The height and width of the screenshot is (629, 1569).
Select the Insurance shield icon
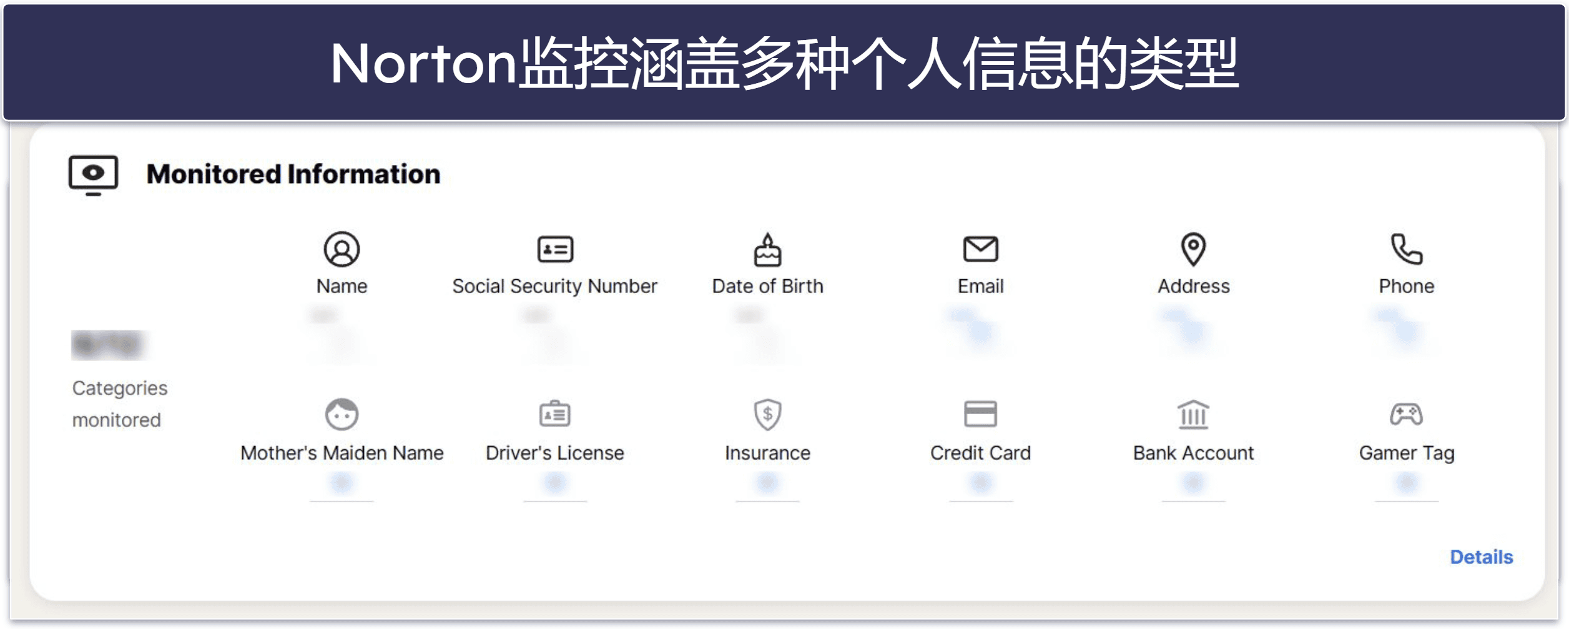(x=767, y=414)
